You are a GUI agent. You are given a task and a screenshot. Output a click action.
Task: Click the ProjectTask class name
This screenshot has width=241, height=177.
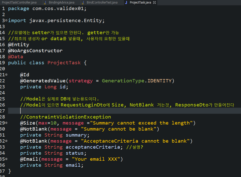pyautogui.click(x=64, y=63)
